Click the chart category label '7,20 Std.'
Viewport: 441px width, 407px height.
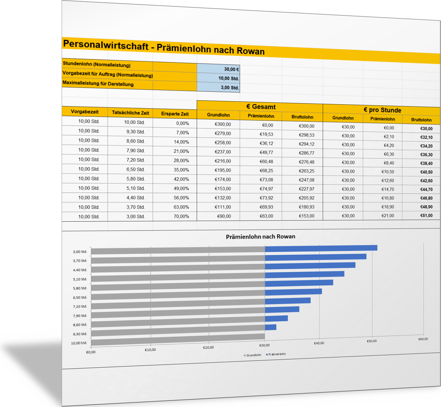pos(80,306)
